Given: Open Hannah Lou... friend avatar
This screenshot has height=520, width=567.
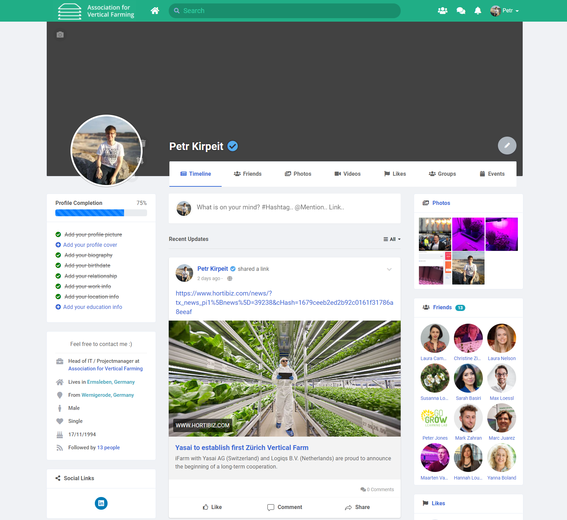Looking at the screenshot, I should [x=468, y=458].
